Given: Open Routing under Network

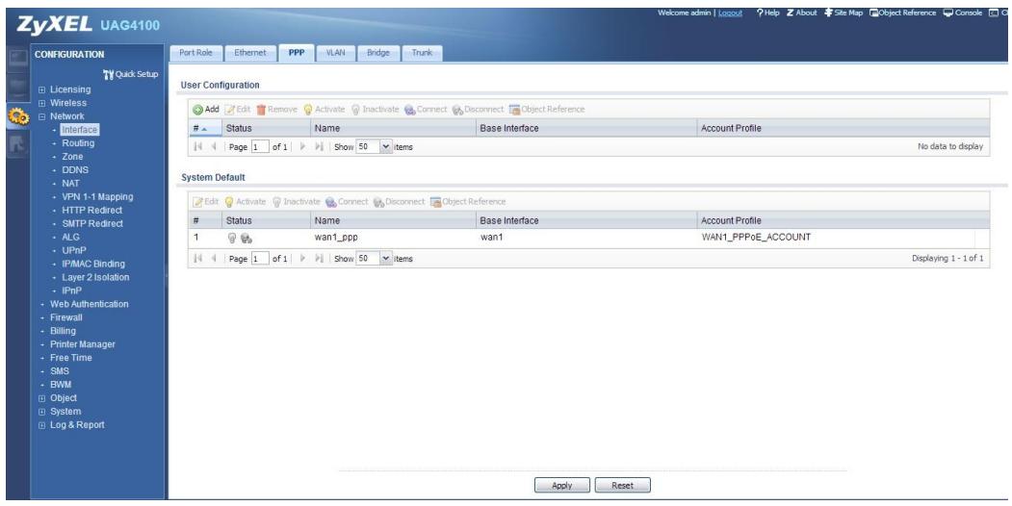Looking at the screenshot, I should click(x=78, y=143).
